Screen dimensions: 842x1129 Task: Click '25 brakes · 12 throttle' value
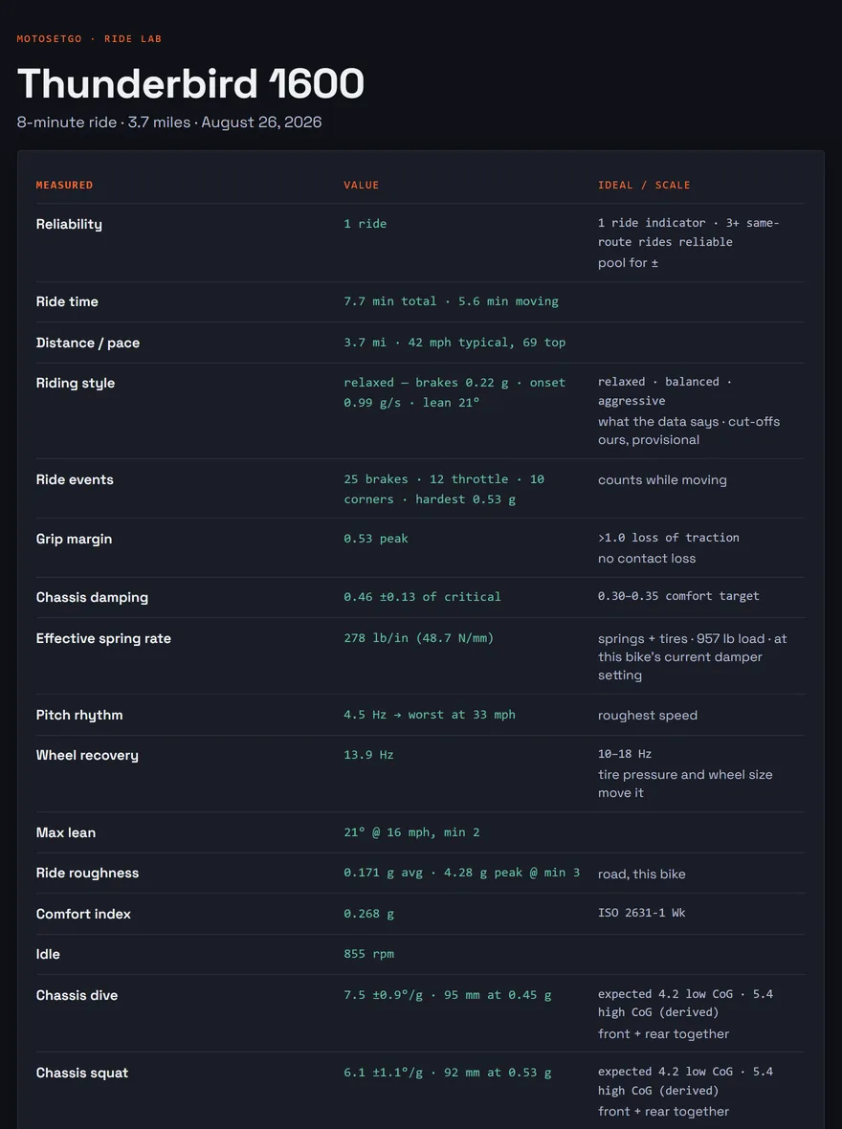(x=426, y=479)
